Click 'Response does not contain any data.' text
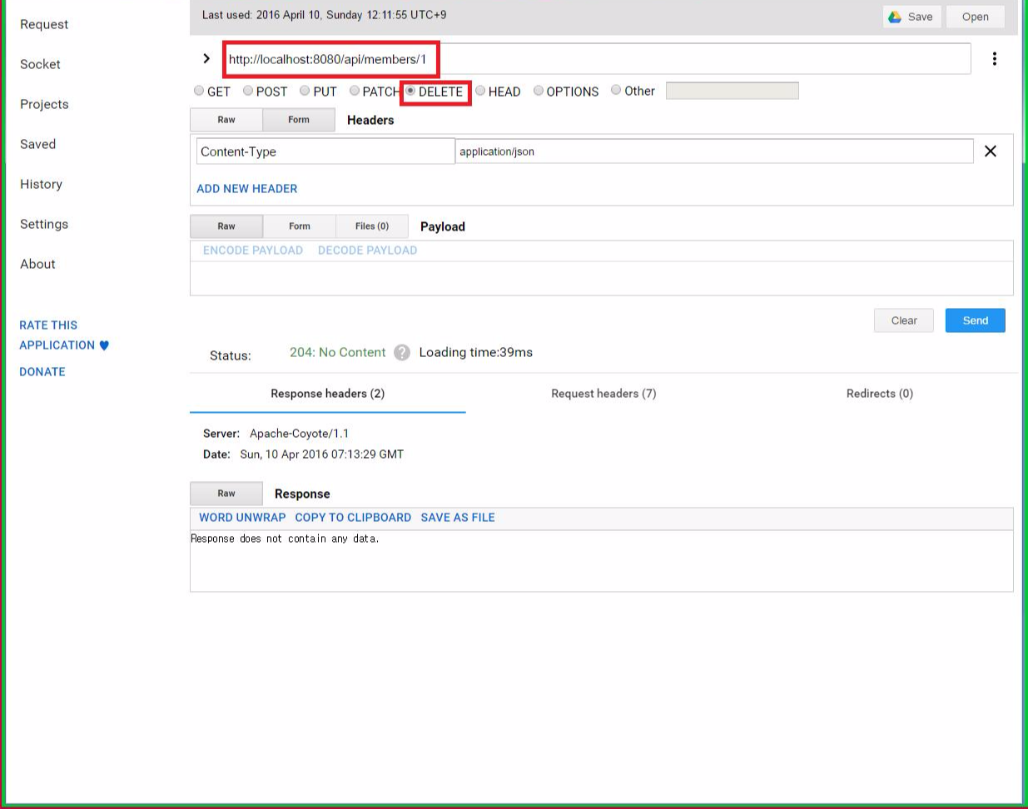Screen dimensions: 1028x809 [285, 539]
